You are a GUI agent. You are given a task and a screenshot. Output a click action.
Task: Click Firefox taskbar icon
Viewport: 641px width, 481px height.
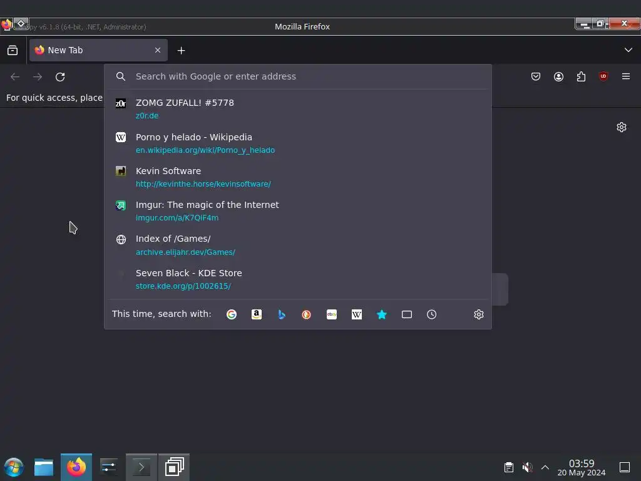(x=76, y=467)
